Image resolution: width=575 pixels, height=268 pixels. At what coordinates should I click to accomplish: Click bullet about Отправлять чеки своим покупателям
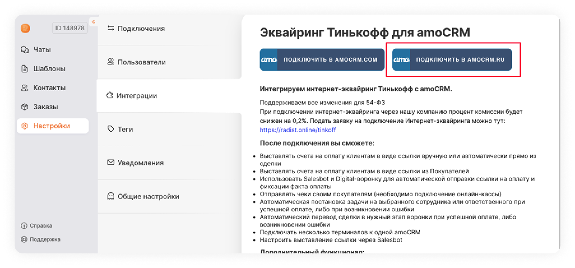click(381, 194)
